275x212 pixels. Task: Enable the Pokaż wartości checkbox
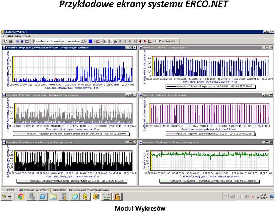pyautogui.click(x=157, y=41)
